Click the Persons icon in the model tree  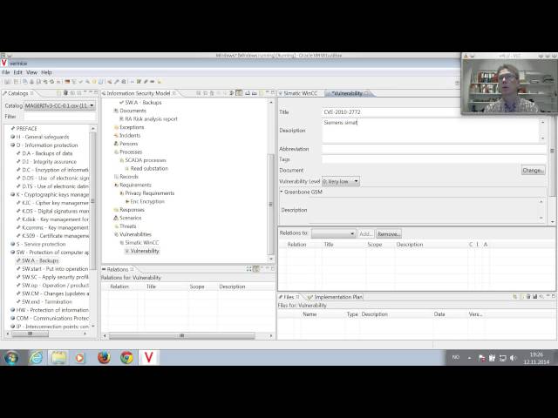click(x=116, y=144)
